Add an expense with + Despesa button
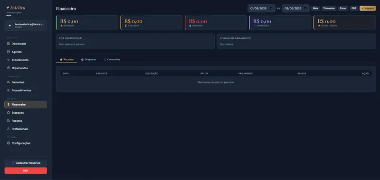 click(368, 8)
